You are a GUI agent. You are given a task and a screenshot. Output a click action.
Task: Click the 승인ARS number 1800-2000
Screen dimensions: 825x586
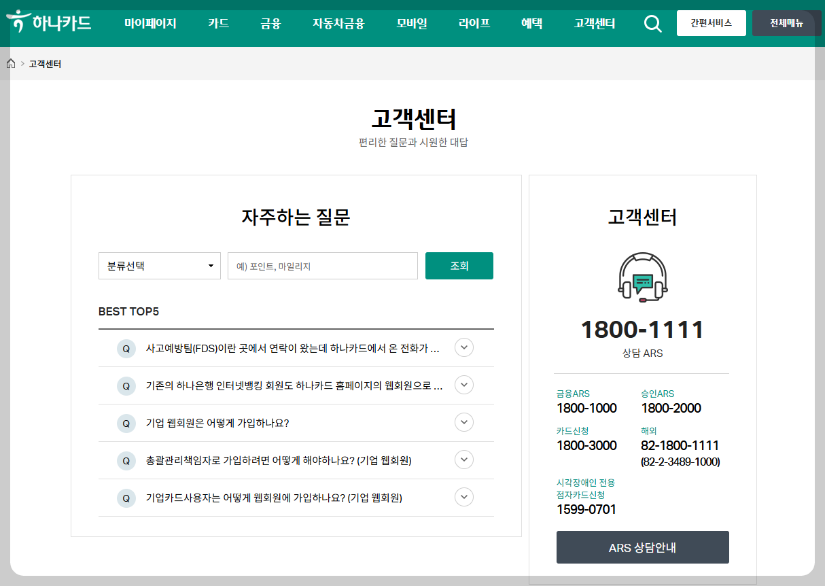click(671, 408)
